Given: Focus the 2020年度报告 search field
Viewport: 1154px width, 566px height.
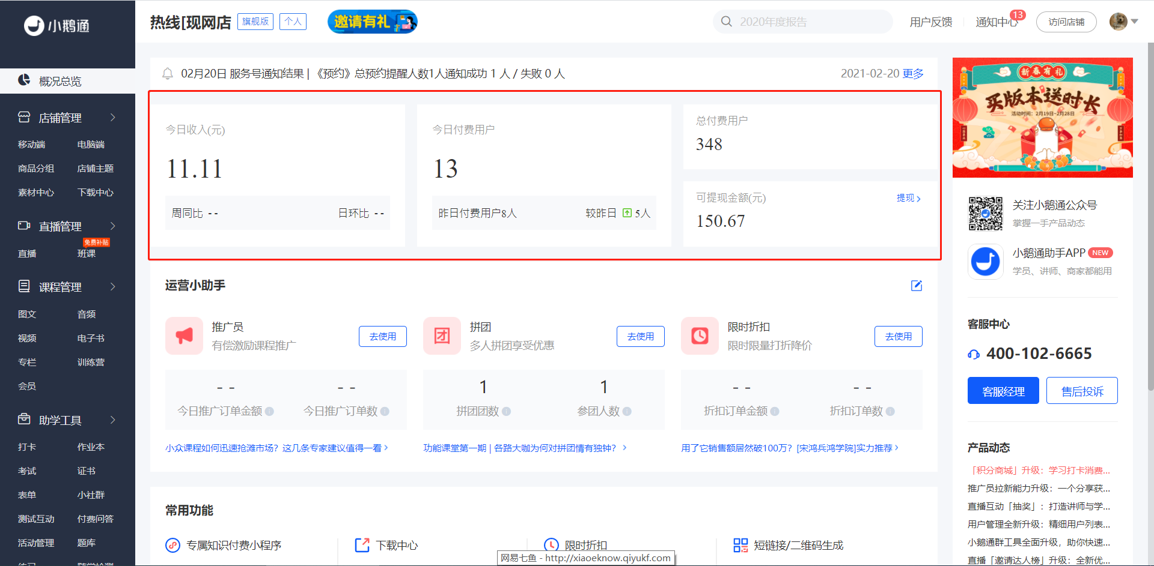Looking at the screenshot, I should pyautogui.click(x=802, y=22).
